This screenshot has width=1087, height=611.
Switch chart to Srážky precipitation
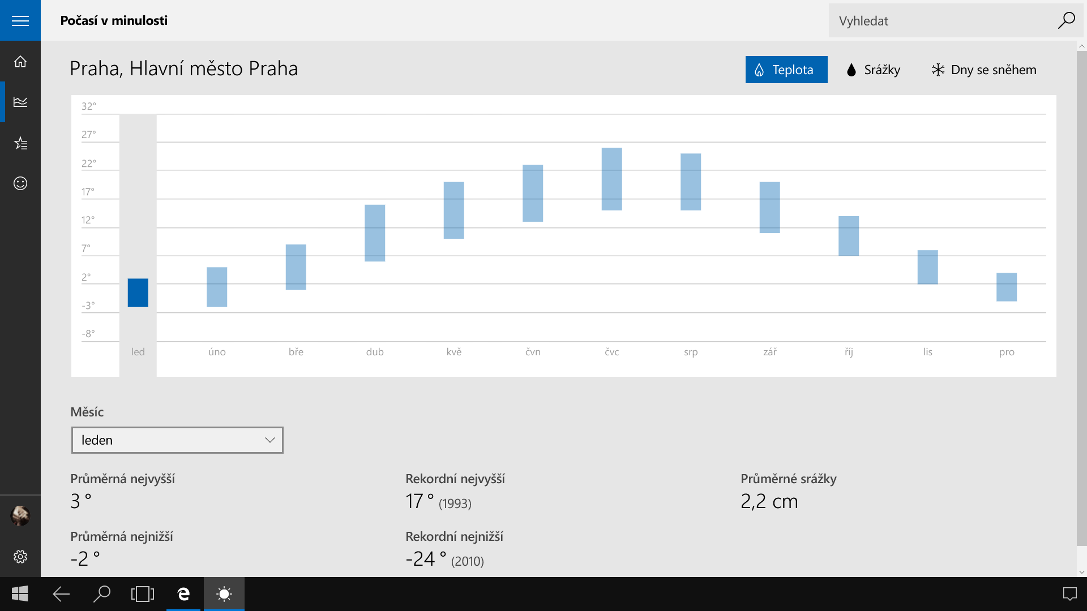point(872,70)
